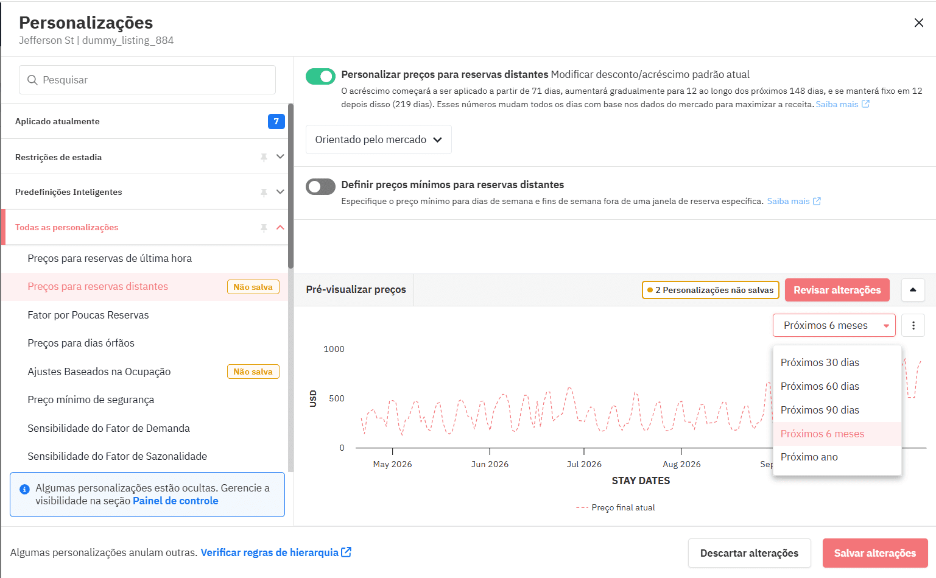936x578 pixels.
Task: Disable Personalizar preços para reservas distantes toggle
Action: coord(320,76)
